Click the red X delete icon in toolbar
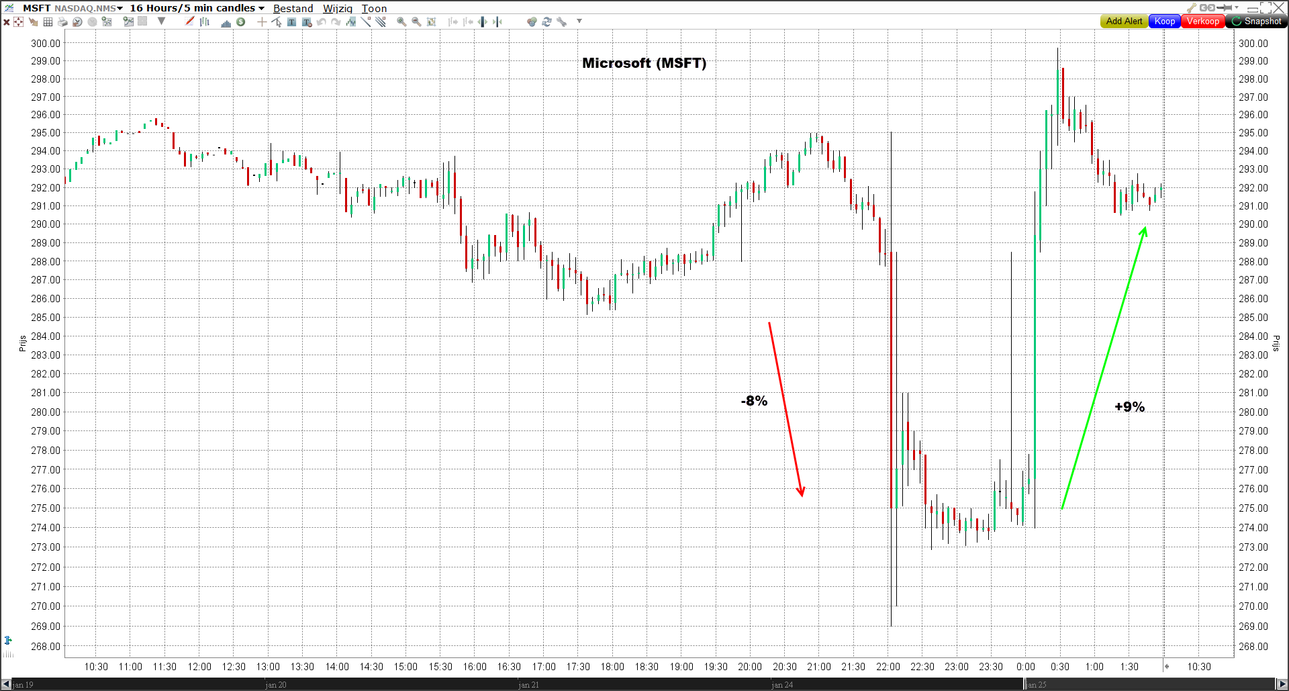1289x691 pixels. [7, 22]
